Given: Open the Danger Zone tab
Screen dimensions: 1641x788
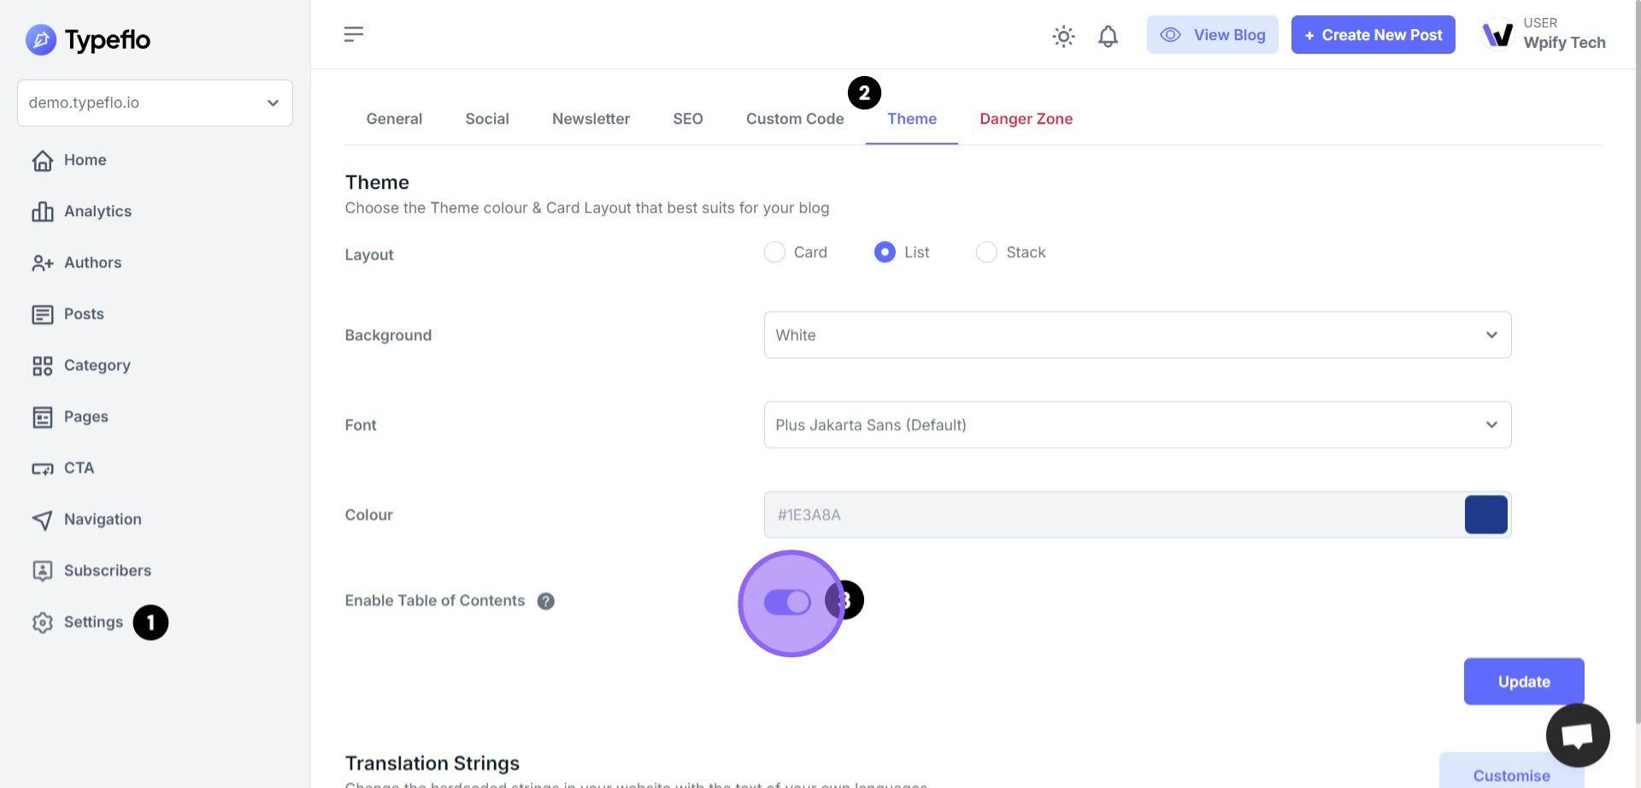Looking at the screenshot, I should (1026, 119).
